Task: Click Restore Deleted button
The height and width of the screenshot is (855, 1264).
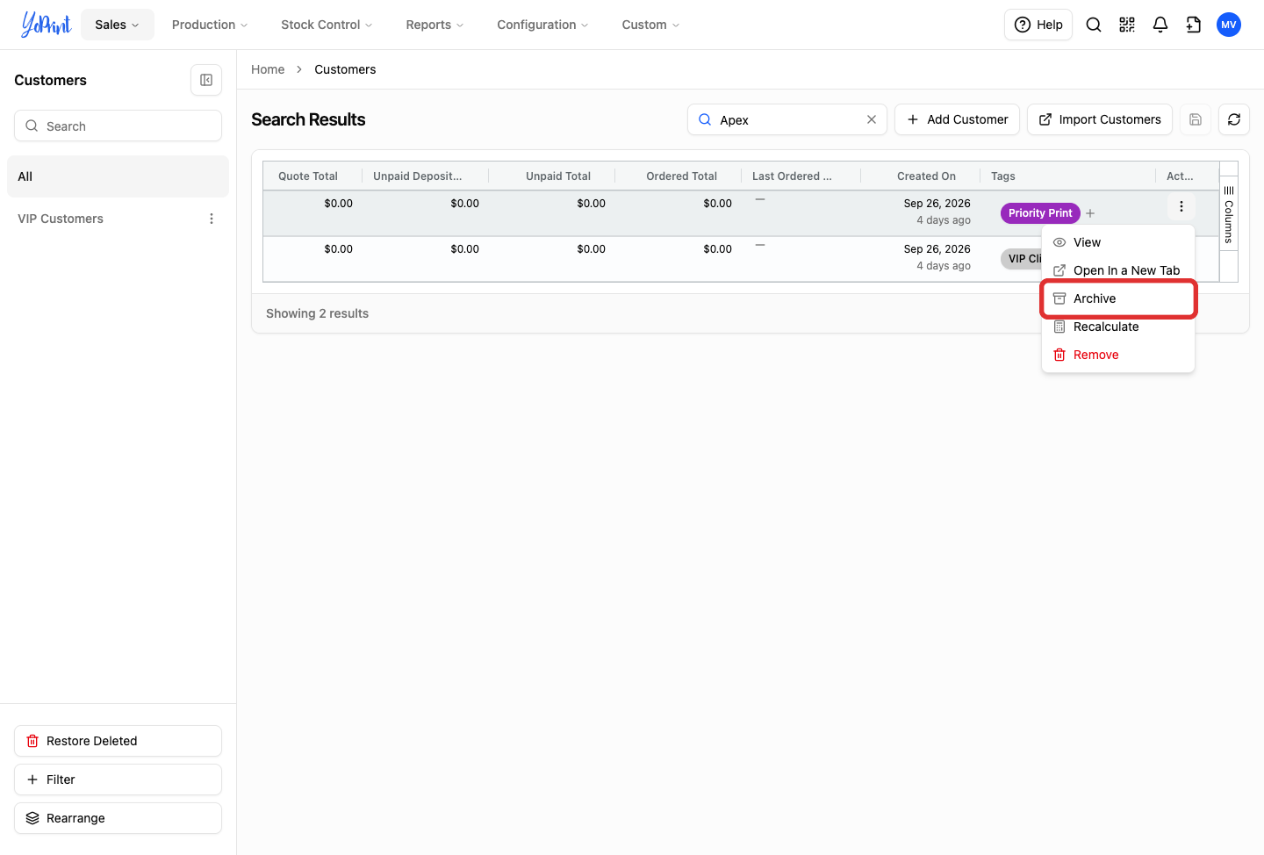Action: click(118, 741)
